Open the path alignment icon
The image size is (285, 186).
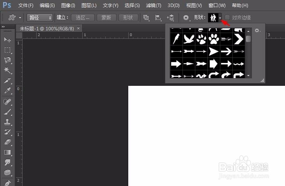[158, 17]
